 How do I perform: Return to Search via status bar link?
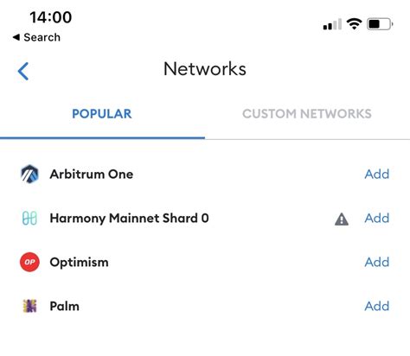[x=36, y=37]
